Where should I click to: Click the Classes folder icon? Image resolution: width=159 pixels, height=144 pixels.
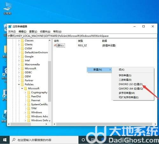[x=22, y=41]
